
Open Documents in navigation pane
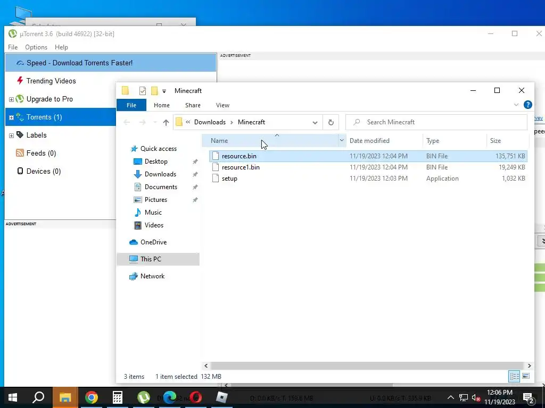(x=161, y=187)
